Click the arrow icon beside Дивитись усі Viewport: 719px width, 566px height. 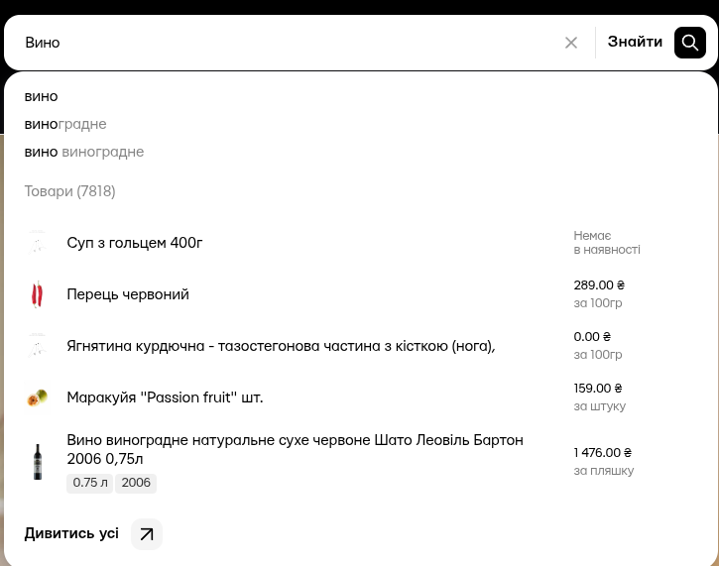pos(147,534)
